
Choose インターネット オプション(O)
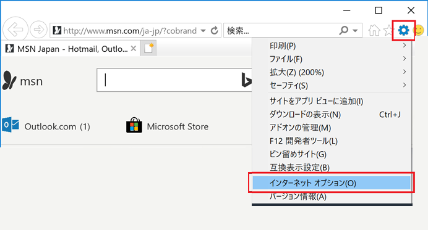[x=332, y=183]
